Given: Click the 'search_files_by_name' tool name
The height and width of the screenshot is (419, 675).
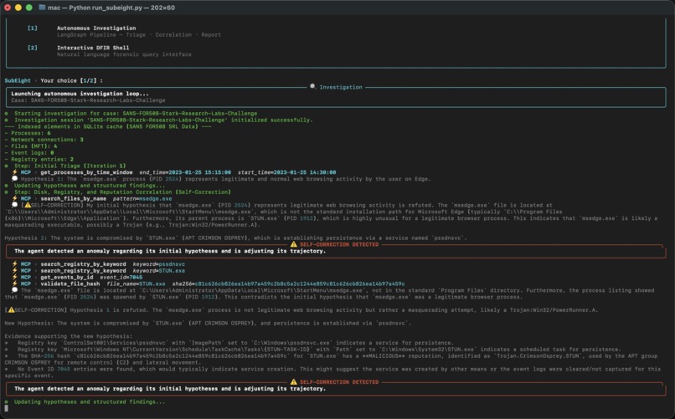Looking at the screenshot, I should pos(73,198).
